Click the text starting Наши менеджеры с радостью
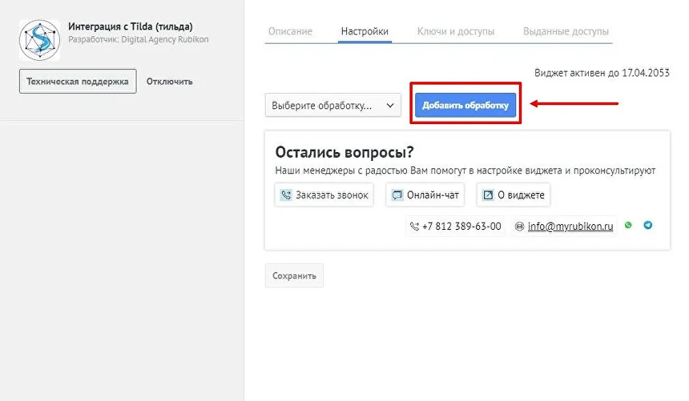Screen dimensions: 689x401 click(465, 170)
